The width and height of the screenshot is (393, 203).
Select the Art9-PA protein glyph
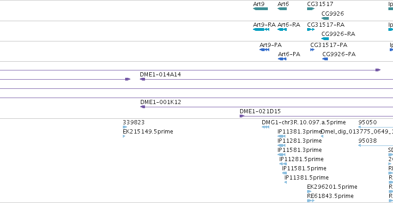(265, 50)
